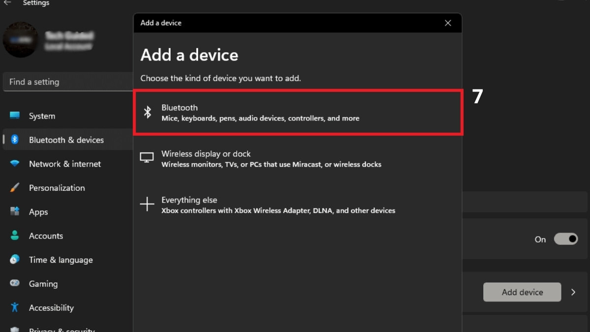Click the Time & language globe icon
590x332 pixels.
[x=15, y=260]
